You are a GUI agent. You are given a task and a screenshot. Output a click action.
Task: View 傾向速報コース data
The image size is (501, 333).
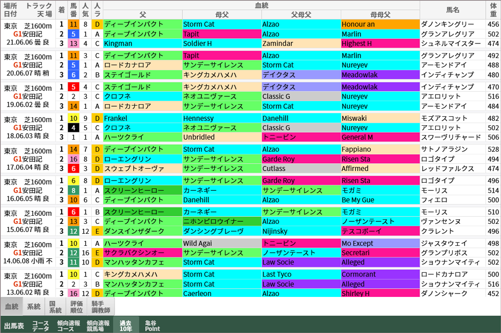(x=68, y=324)
